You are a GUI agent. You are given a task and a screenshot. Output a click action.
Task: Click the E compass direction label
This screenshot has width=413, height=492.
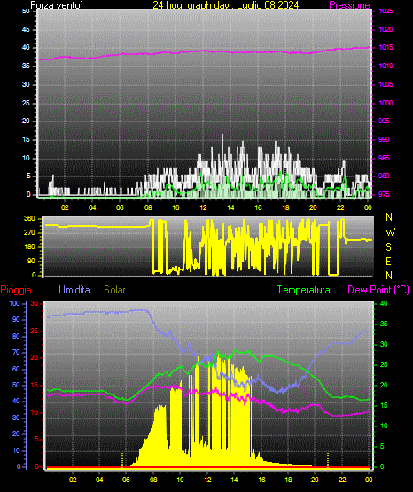(388, 261)
